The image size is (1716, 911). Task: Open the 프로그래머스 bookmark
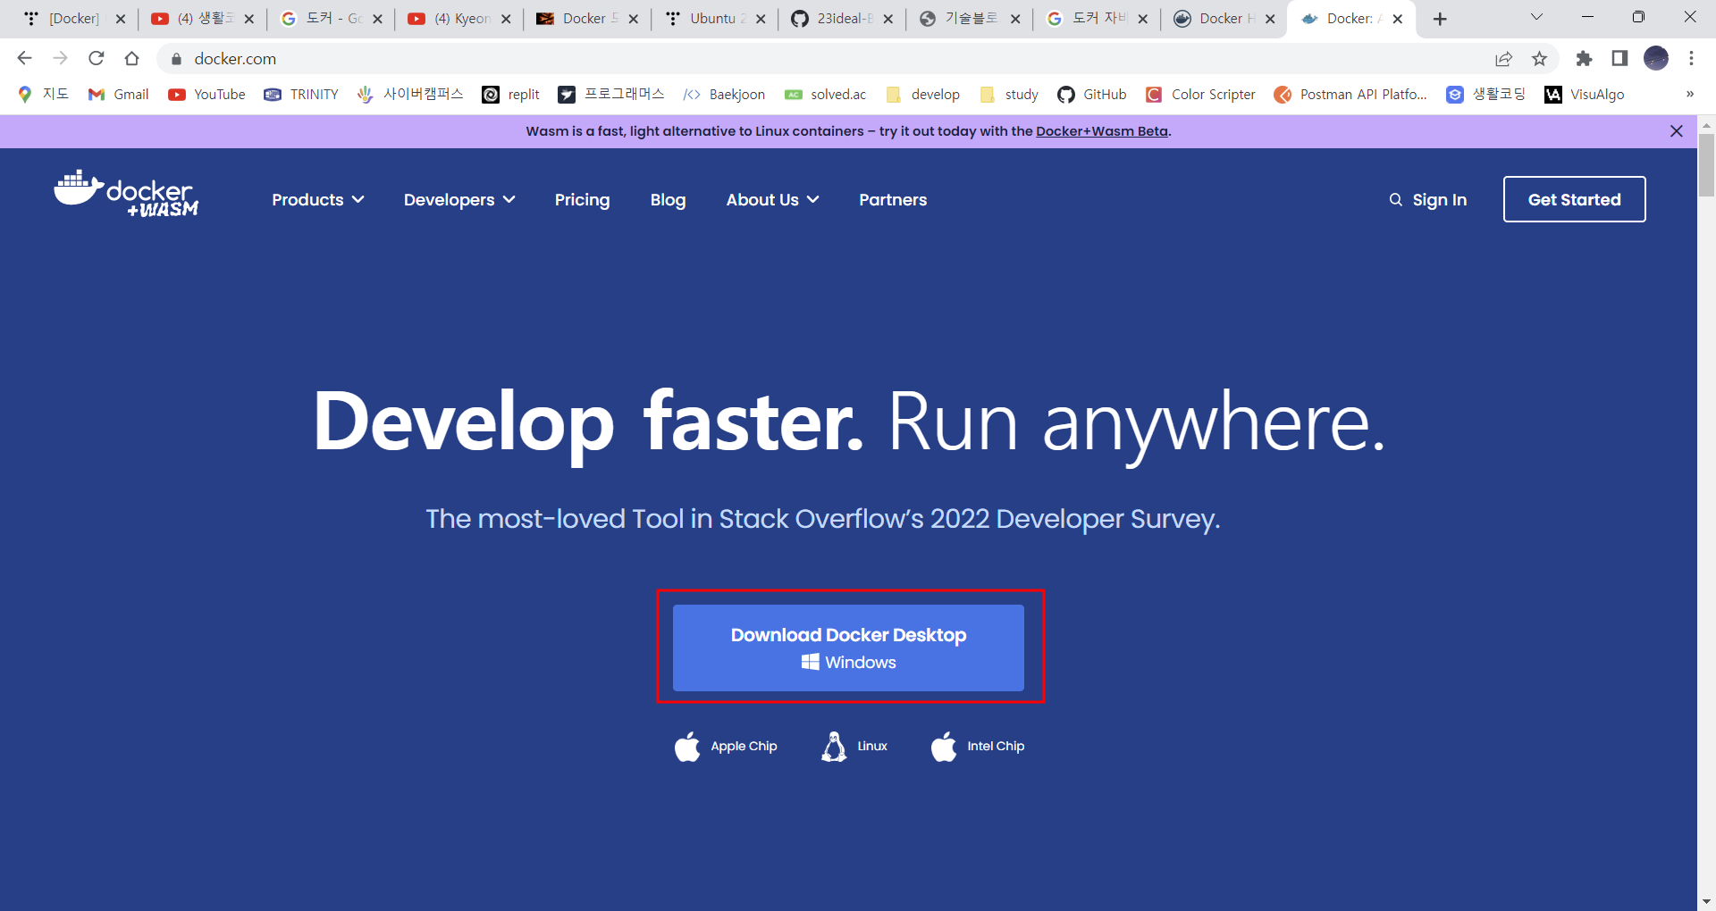click(x=611, y=95)
